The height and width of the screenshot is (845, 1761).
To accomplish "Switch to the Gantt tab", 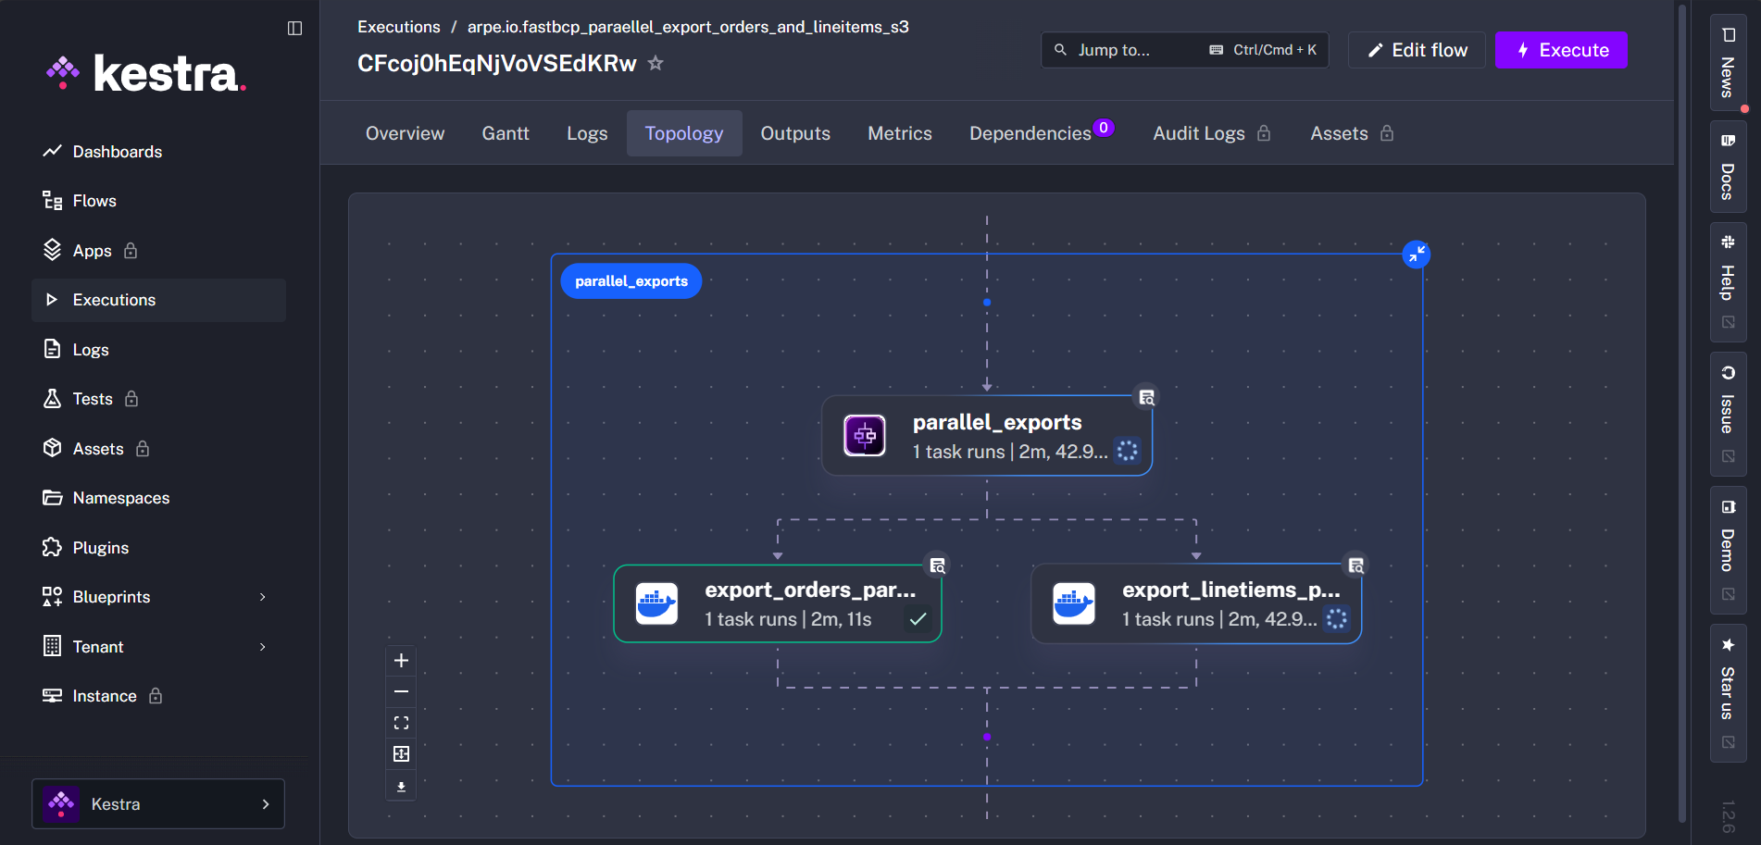I will click(x=505, y=132).
